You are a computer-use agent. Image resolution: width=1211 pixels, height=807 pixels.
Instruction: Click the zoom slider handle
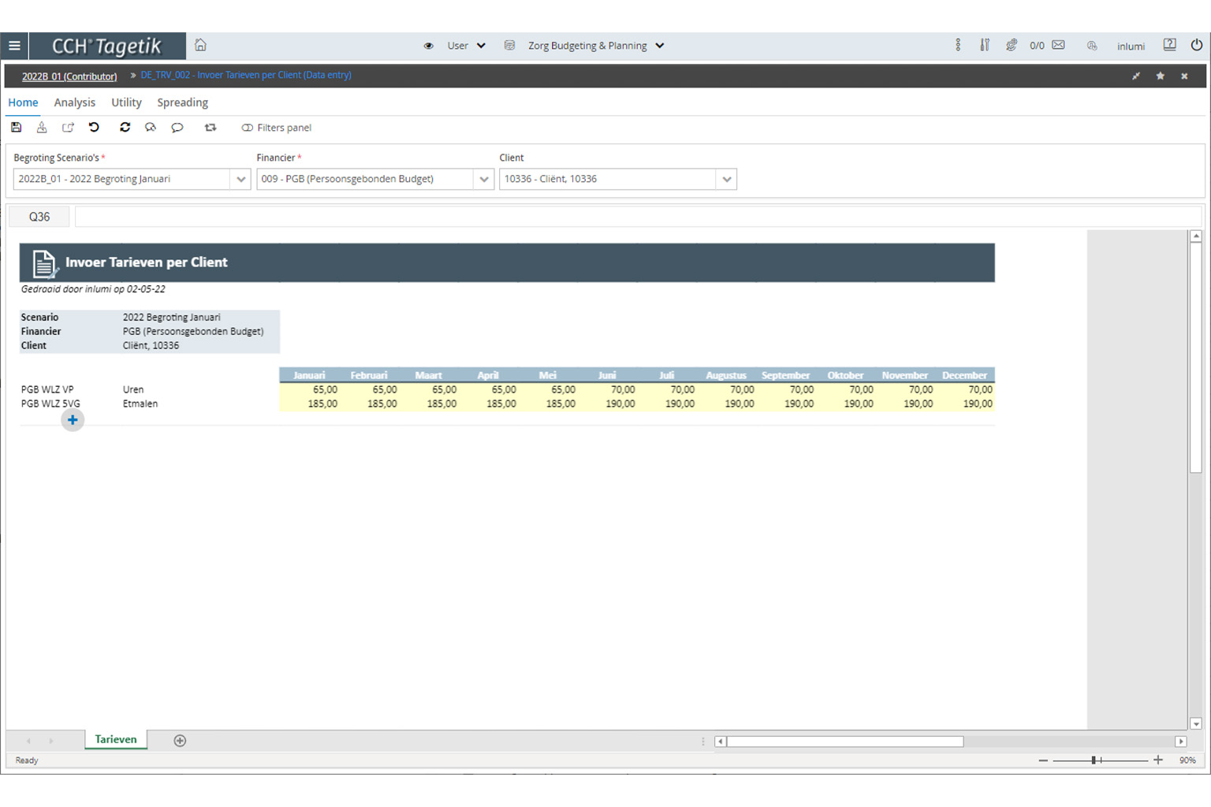coord(1094,761)
